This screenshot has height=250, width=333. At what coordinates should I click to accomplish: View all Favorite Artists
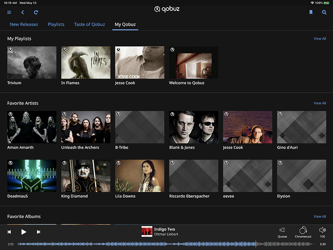tap(320, 103)
